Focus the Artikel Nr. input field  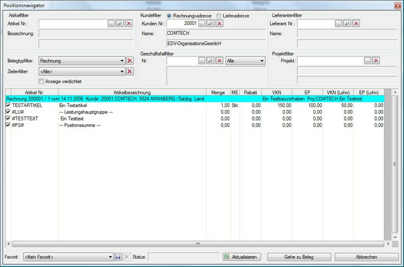point(73,23)
